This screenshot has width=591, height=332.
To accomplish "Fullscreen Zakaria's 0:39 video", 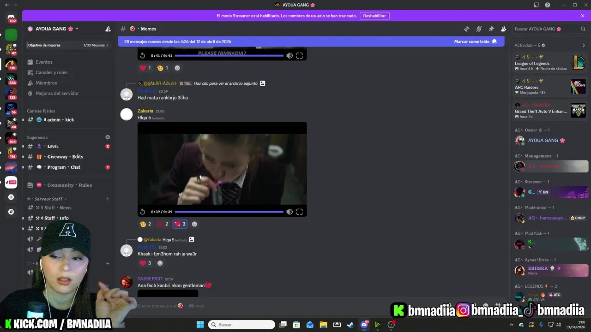I will click(x=300, y=212).
